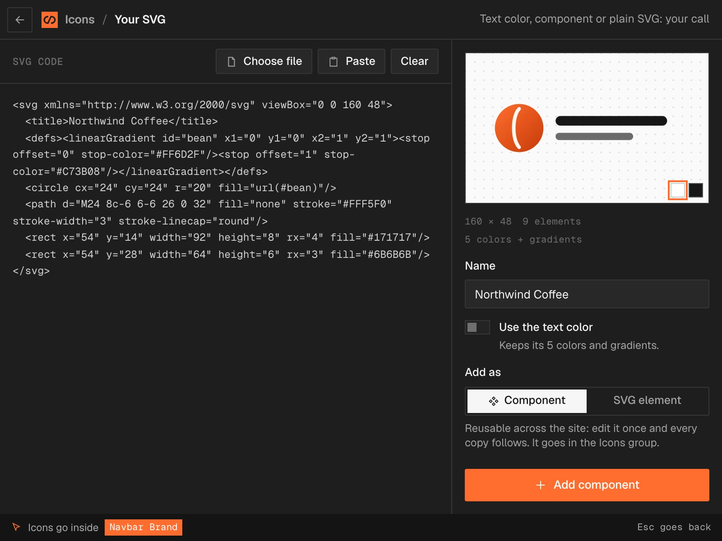Viewport: 722px width, 541px height.
Task: Click the 'Use the text color' label
Action: tap(546, 327)
